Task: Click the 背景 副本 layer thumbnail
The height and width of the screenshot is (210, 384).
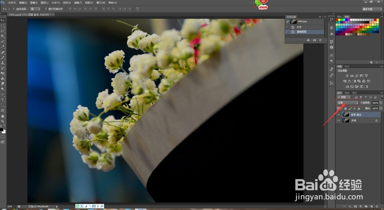Action: (346, 115)
